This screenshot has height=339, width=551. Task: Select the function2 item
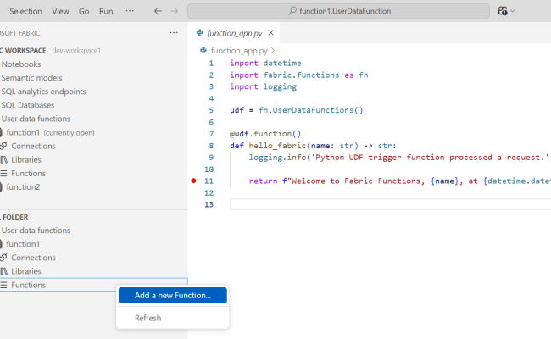23,187
